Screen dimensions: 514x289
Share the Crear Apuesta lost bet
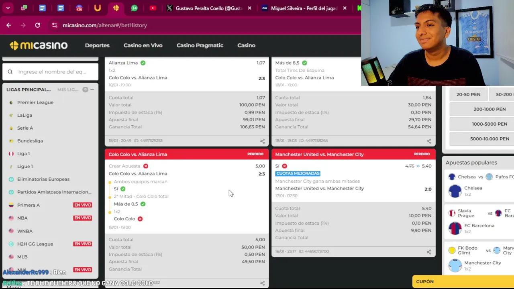click(x=262, y=283)
